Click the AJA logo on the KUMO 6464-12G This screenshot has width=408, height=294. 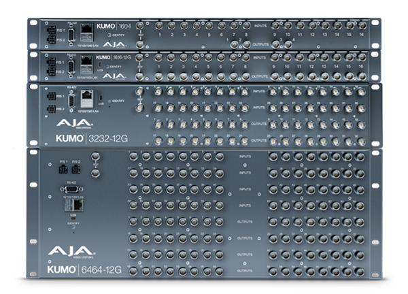[x=71, y=250]
